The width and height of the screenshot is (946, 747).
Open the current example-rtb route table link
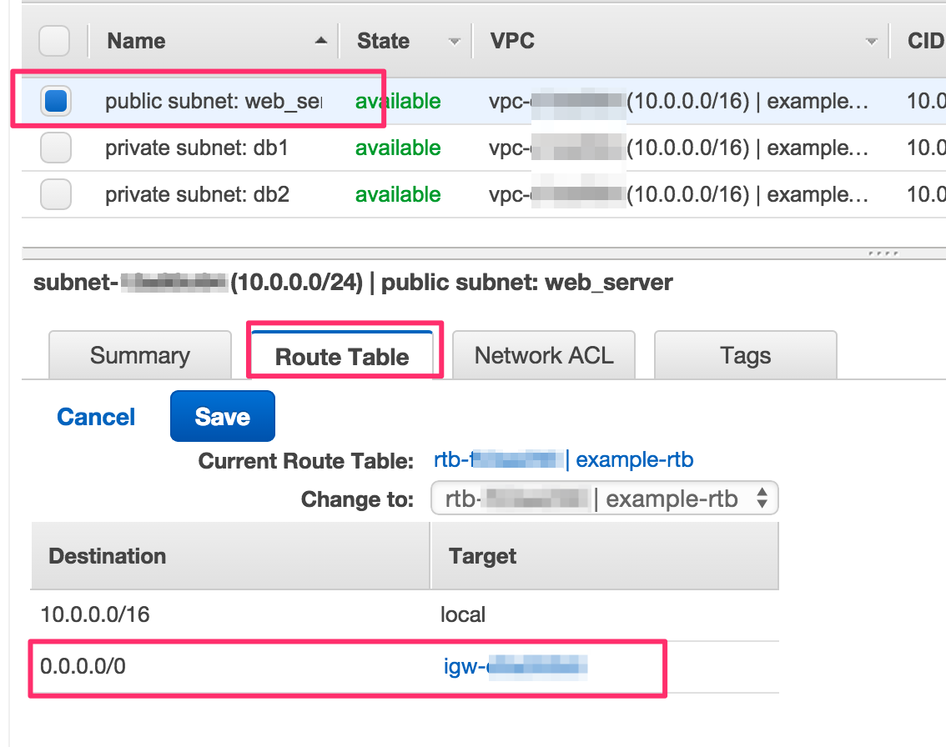[635, 460]
